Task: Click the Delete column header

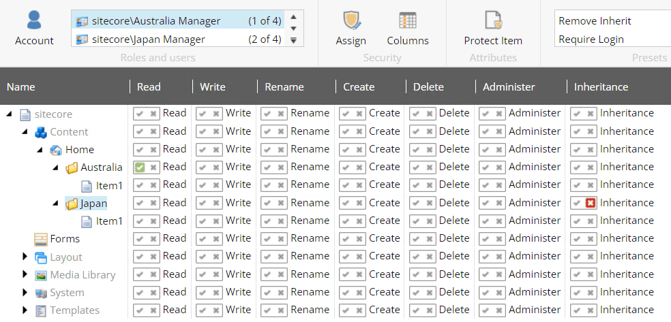Action: [428, 87]
